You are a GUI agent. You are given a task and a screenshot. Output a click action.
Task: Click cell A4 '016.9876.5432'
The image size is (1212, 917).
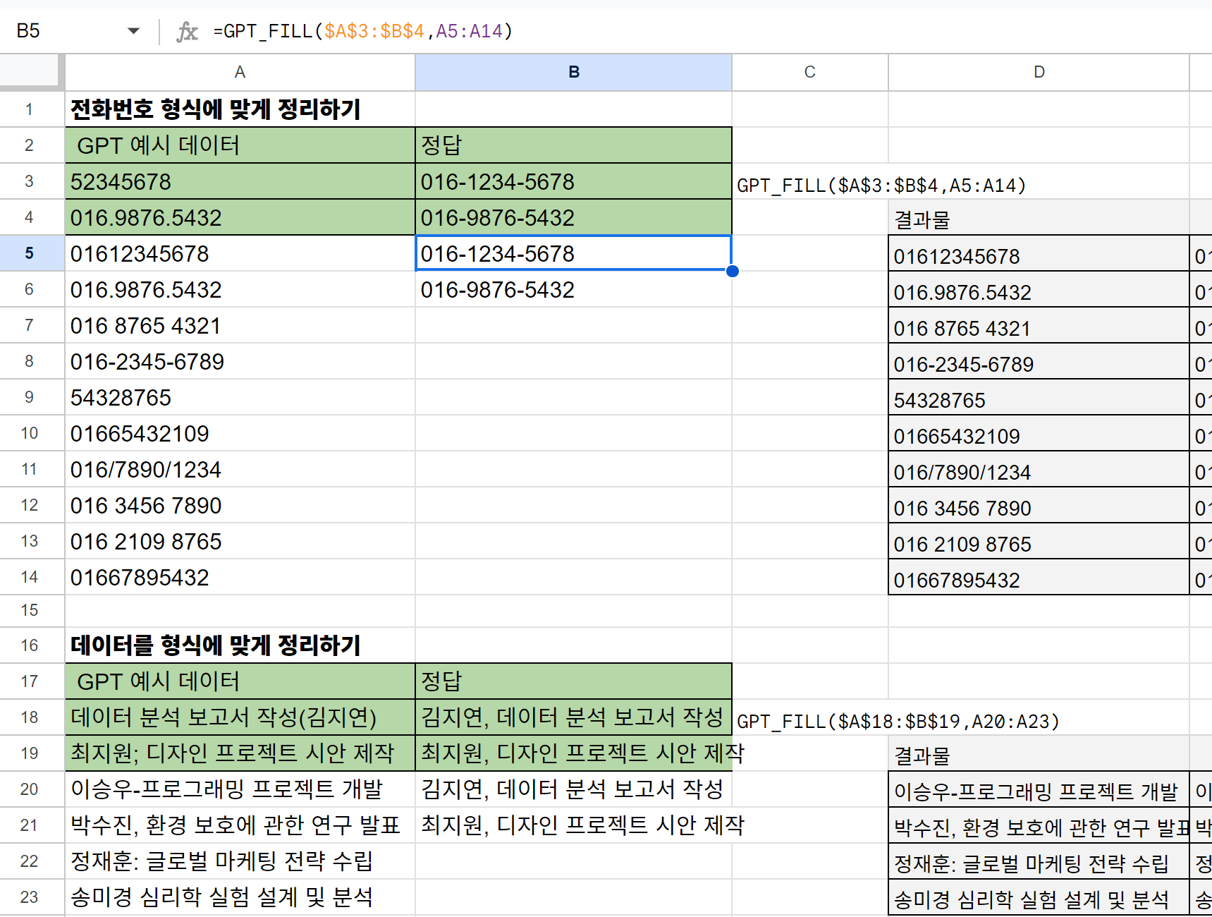(x=240, y=217)
